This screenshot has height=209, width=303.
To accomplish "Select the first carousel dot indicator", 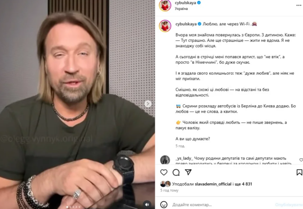I will (67, 207).
